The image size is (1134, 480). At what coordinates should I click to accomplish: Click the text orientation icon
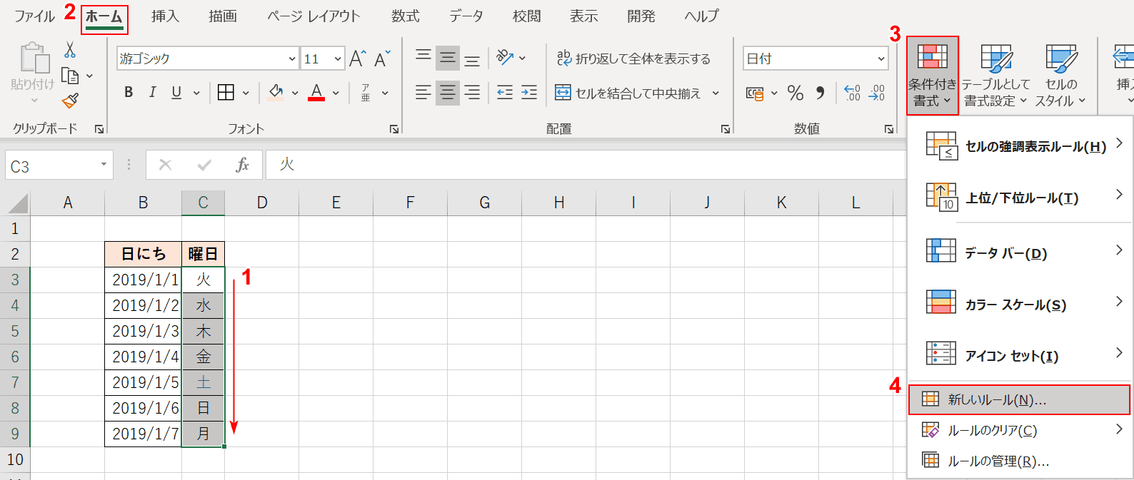pyautogui.click(x=505, y=57)
